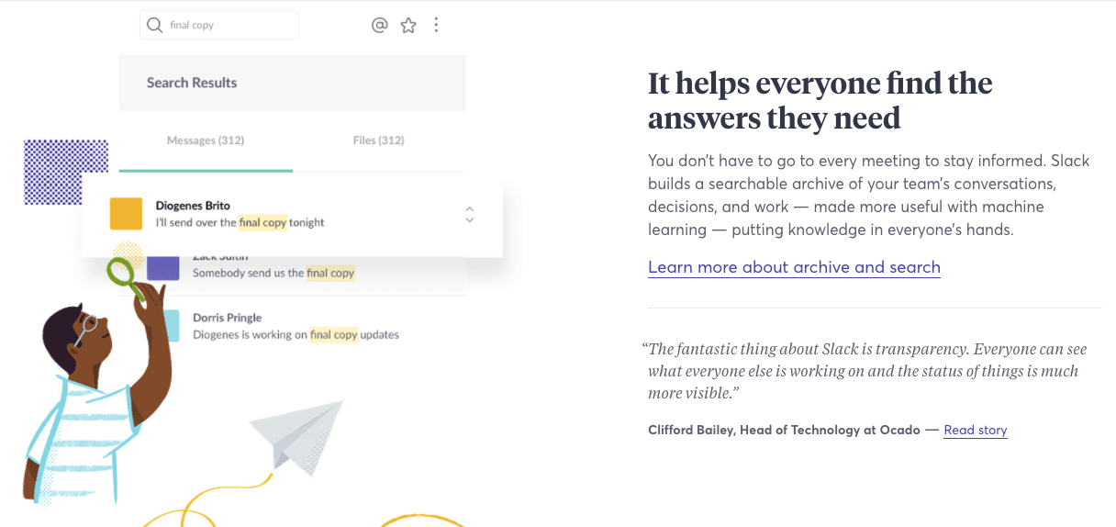Click the Clifford Bailey quote text
Image resolution: width=1116 pixels, height=527 pixels.
point(863,371)
